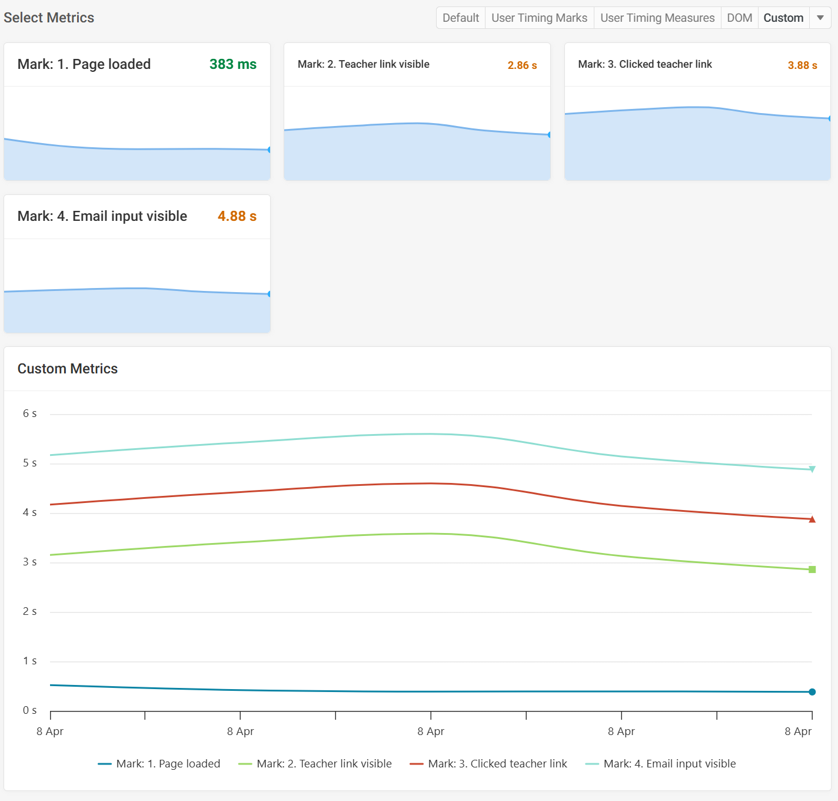Click the 383 ms value on Page loaded

click(232, 64)
